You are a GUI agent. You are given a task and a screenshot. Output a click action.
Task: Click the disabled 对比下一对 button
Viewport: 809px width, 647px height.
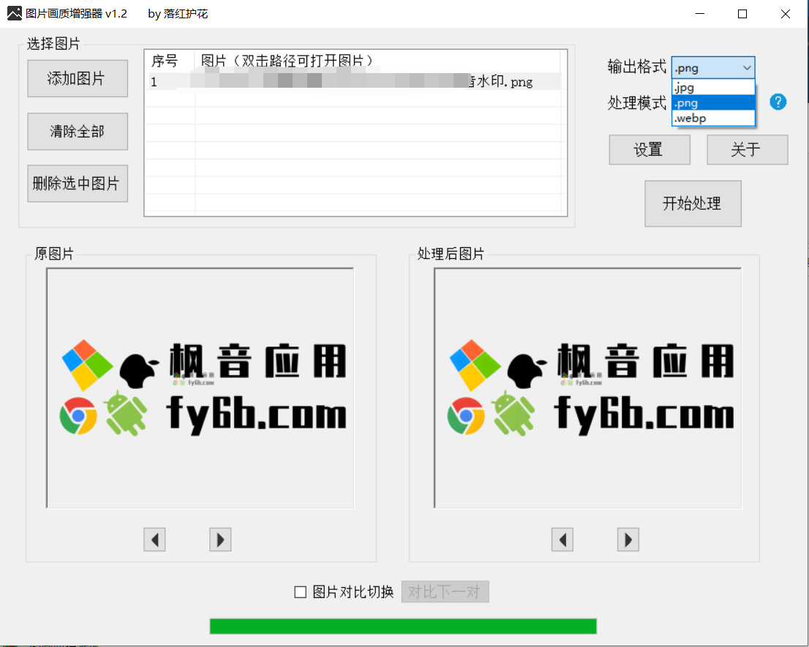tap(445, 591)
